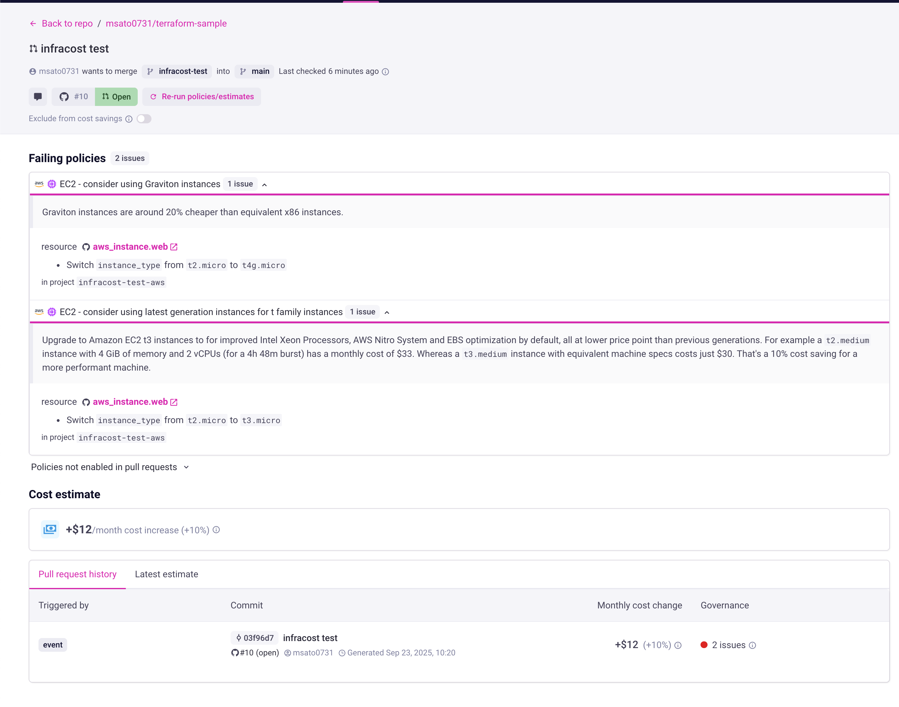The height and width of the screenshot is (707, 899).
Task: Open the comment speech-bubble icon button
Action: click(x=38, y=97)
